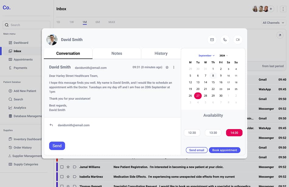This screenshot has height=187, width=289.
Task: Open the September month dropdown
Action: [206, 55]
